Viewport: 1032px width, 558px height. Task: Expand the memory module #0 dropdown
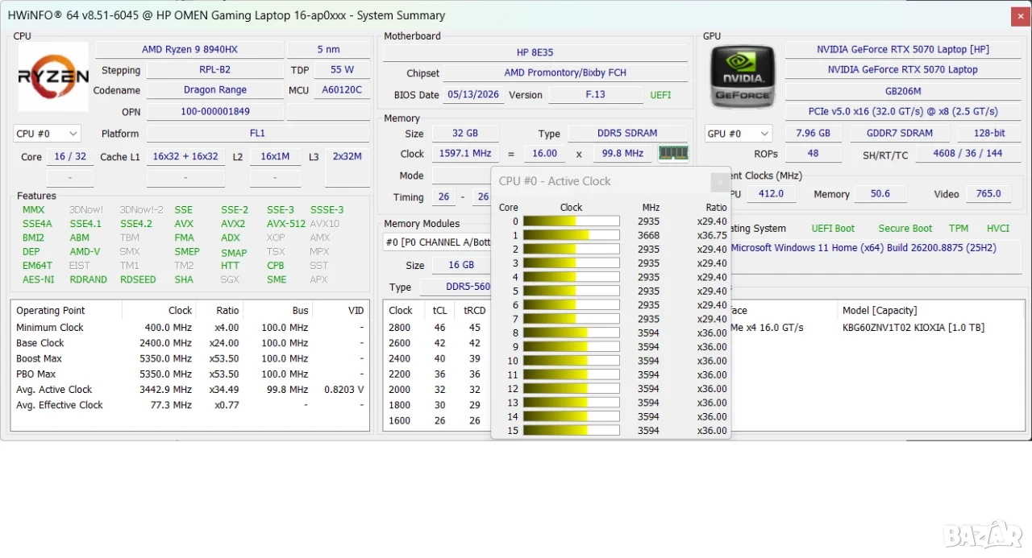pyautogui.click(x=438, y=242)
